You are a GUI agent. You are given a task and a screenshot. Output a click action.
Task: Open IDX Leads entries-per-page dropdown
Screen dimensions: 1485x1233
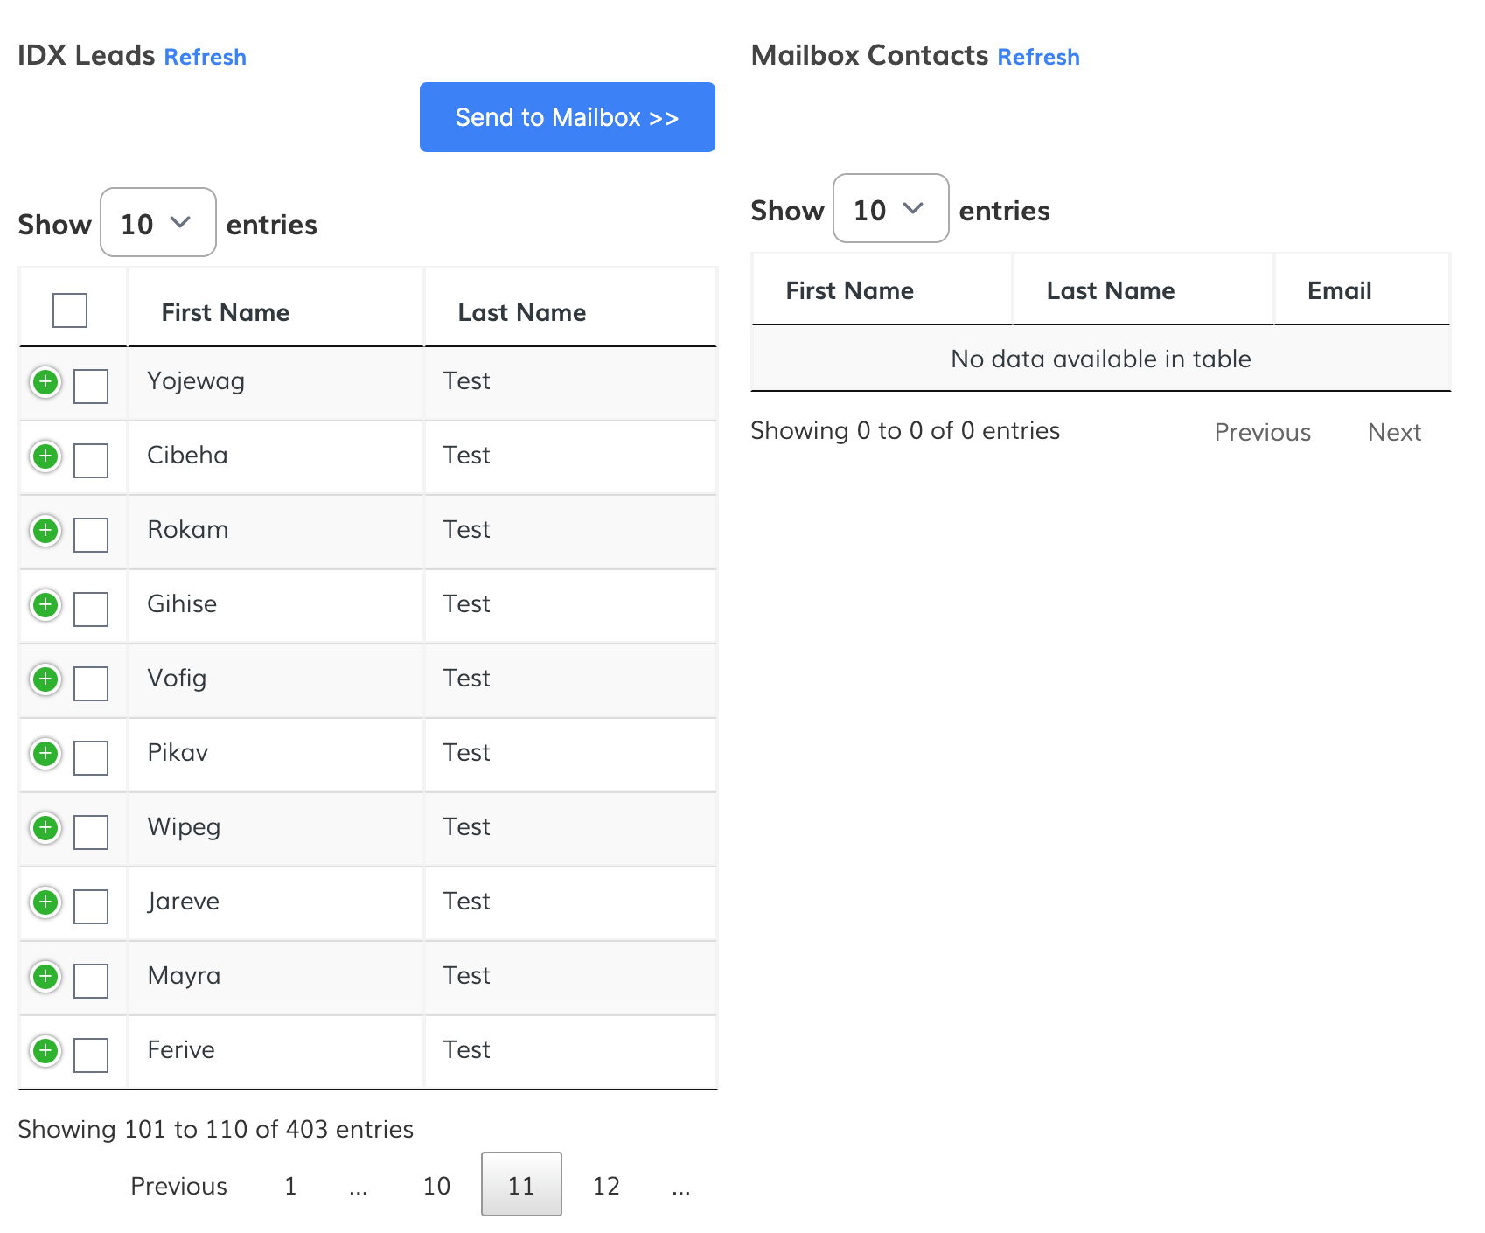click(x=157, y=223)
